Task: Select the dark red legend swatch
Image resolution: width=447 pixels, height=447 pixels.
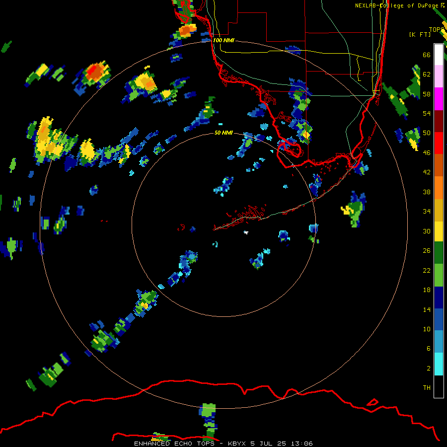Action: click(439, 121)
